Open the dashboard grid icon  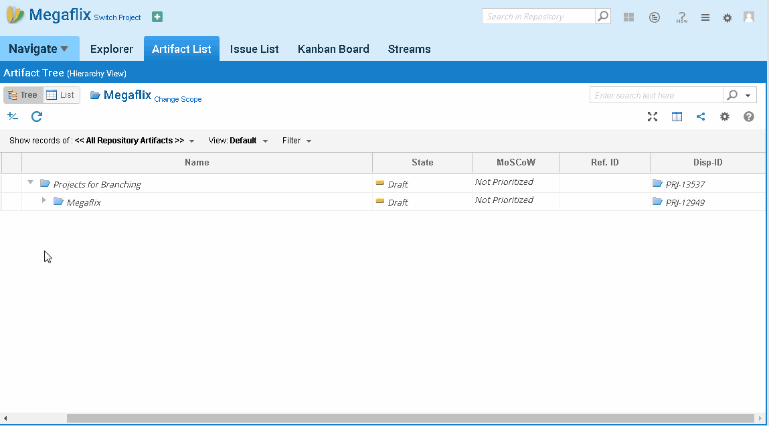(628, 17)
